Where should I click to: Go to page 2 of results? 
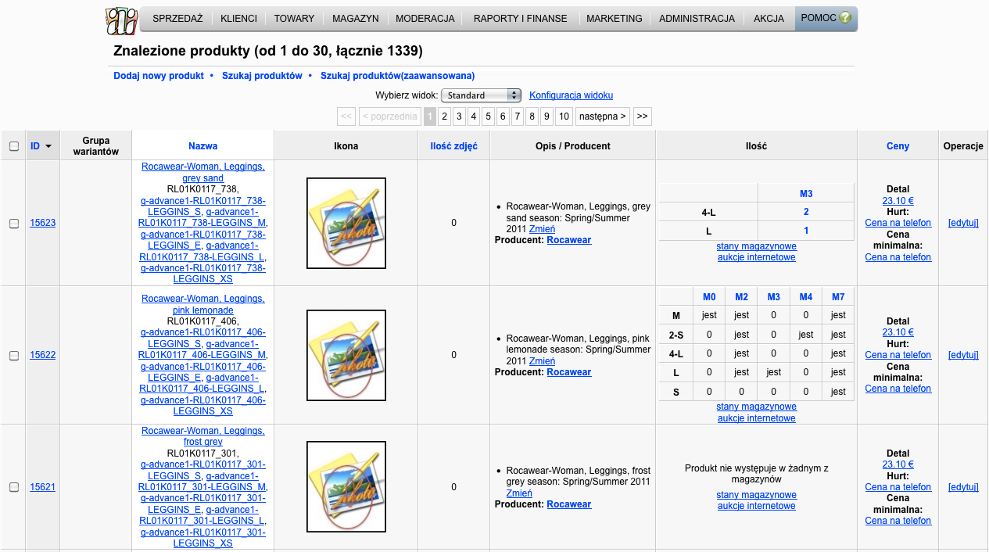click(x=444, y=116)
